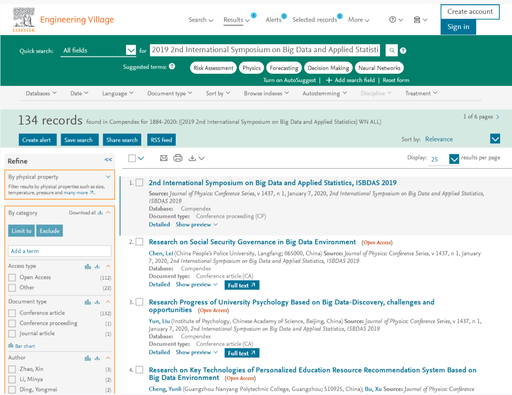Click the Elsevier tree logo
512x395 pixels.
(x=24, y=19)
